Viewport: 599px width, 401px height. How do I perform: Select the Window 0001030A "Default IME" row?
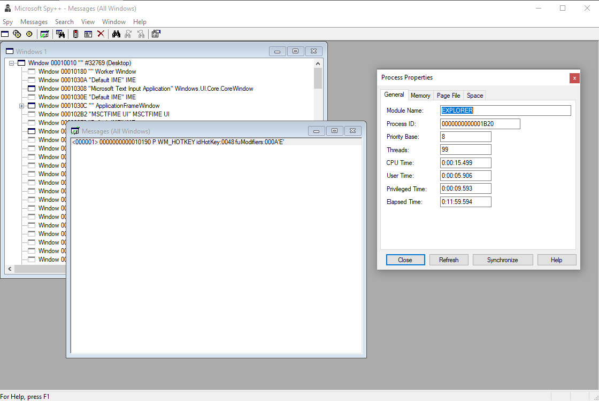tap(87, 80)
